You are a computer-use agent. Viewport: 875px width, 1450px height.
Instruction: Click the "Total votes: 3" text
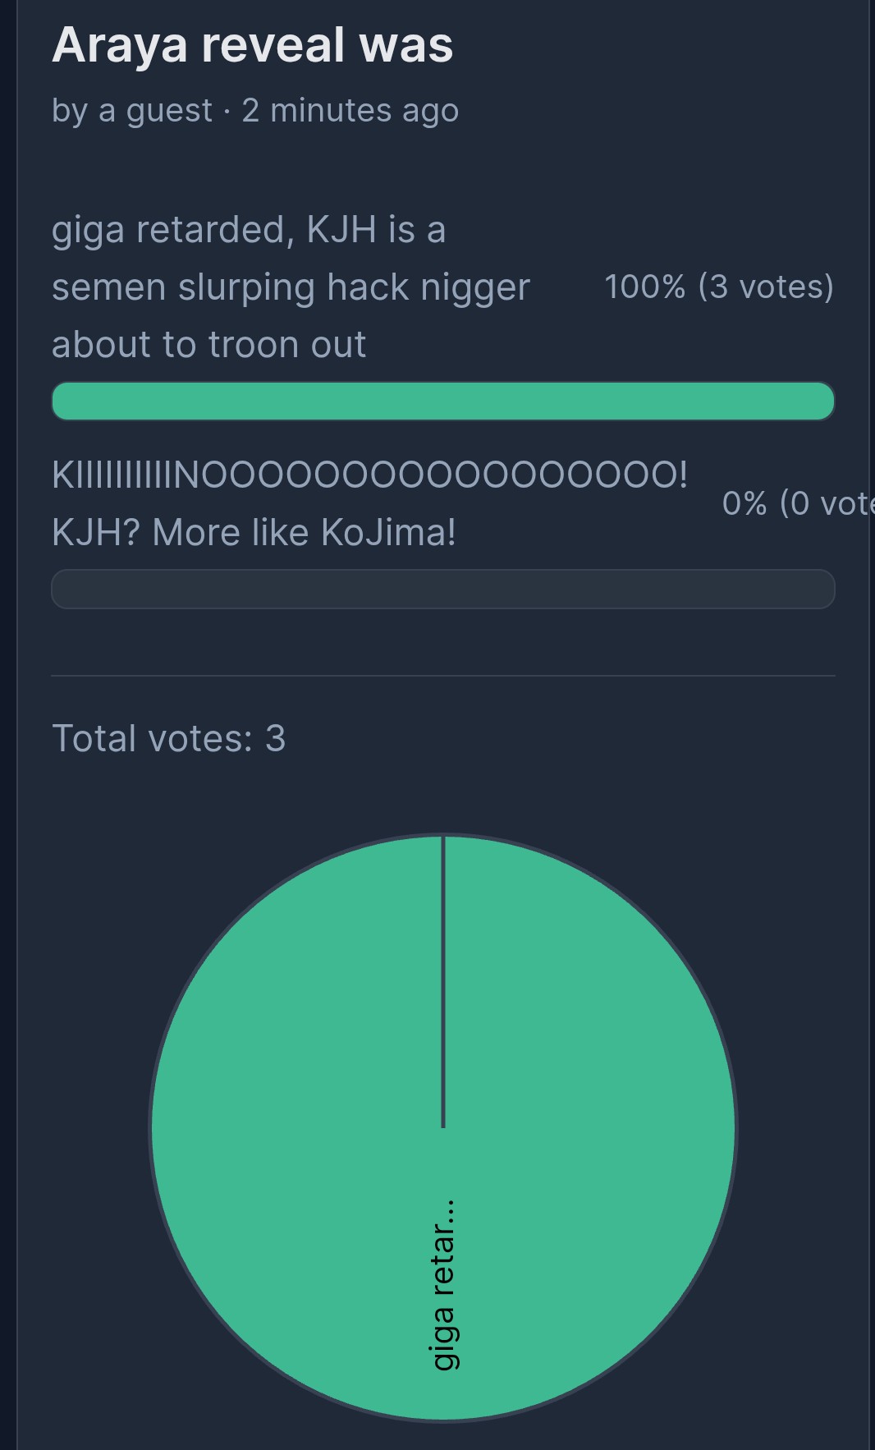168,738
